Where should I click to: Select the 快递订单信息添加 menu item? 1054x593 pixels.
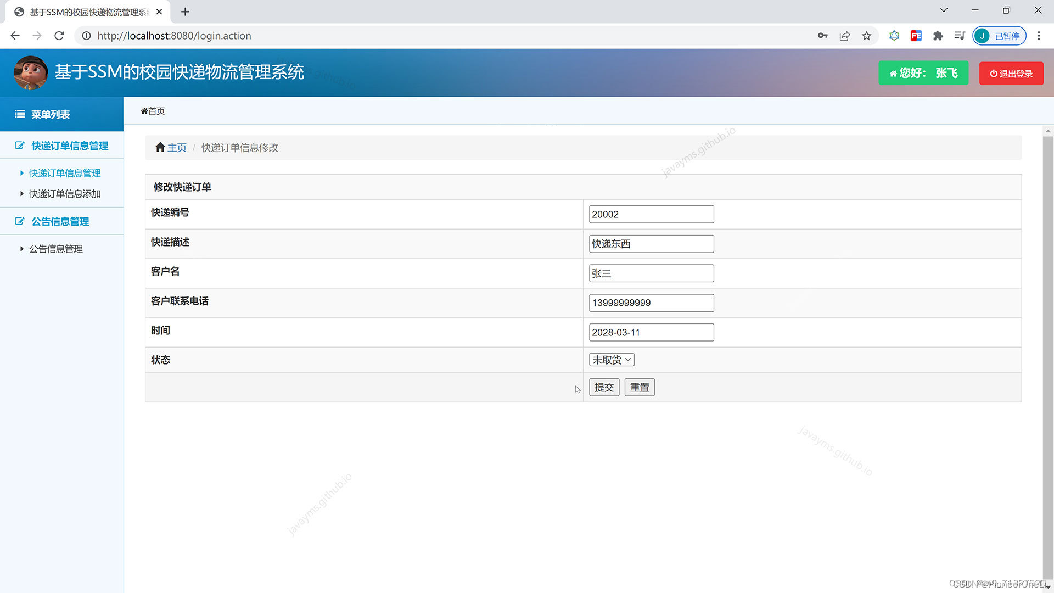[x=64, y=194]
